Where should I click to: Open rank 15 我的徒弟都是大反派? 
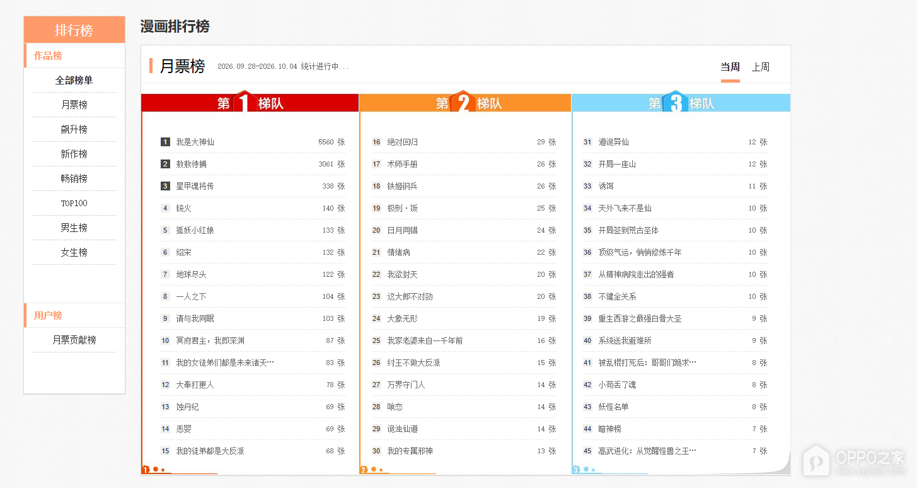pos(211,451)
